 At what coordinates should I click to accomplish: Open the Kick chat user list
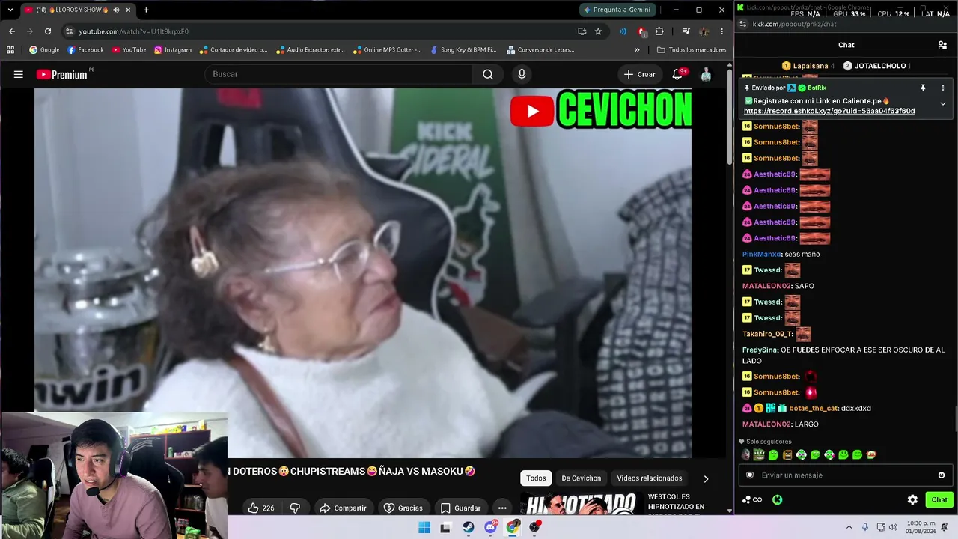pyautogui.click(x=942, y=45)
